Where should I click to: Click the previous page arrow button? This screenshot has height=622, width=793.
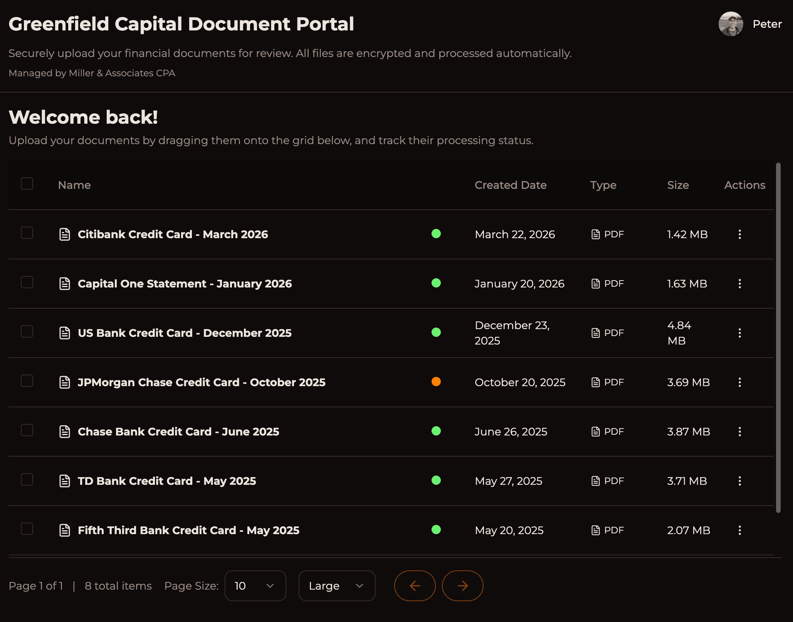tap(415, 585)
